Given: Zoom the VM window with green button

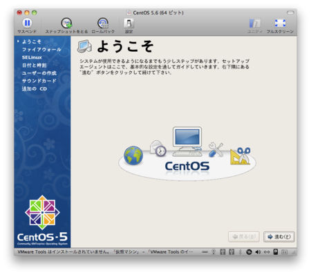Looking at the screenshot, I should (35, 12).
